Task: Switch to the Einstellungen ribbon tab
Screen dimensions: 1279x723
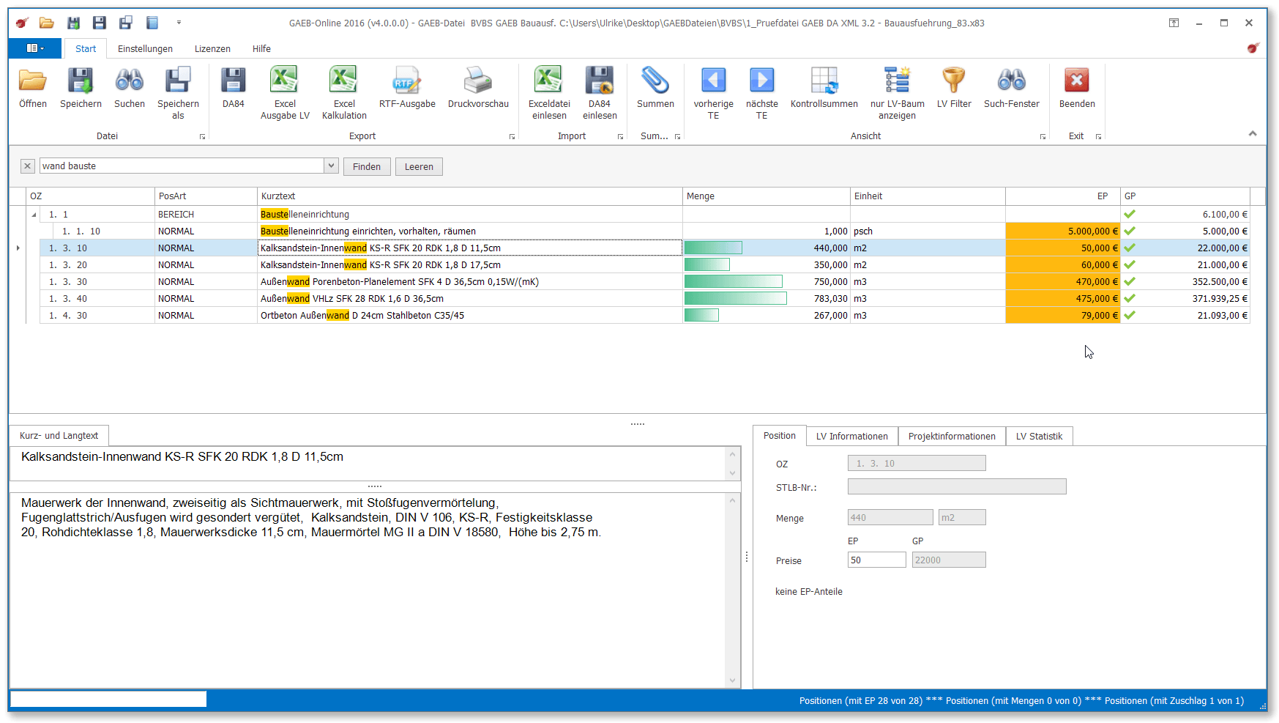Action: click(x=145, y=49)
